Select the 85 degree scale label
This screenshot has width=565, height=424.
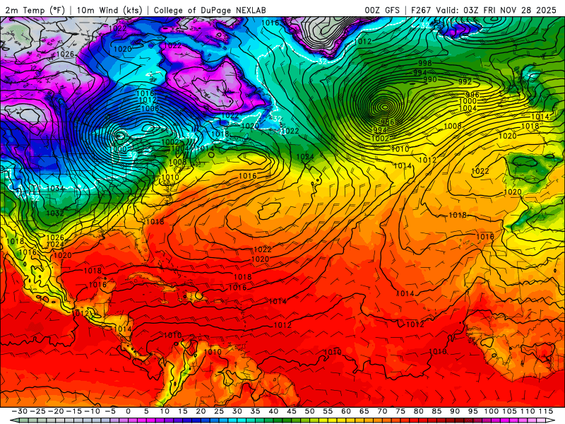tap(436, 411)
